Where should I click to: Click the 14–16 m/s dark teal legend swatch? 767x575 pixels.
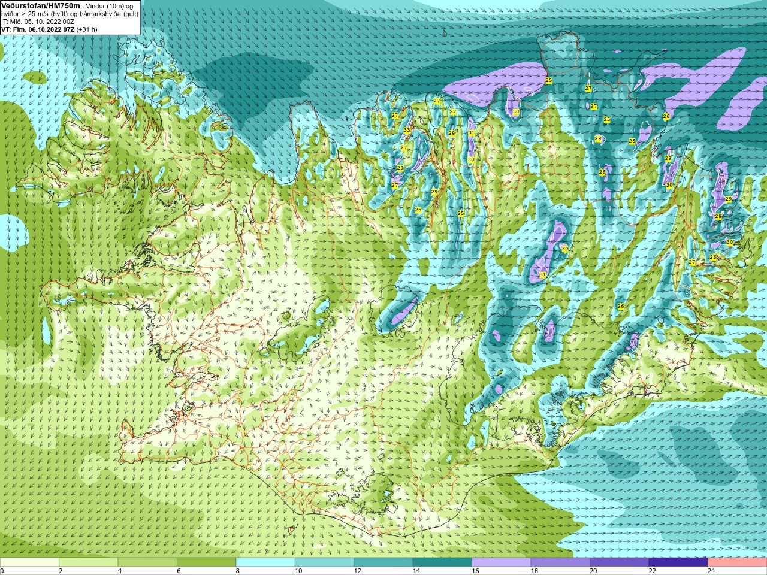click(442, 562)
